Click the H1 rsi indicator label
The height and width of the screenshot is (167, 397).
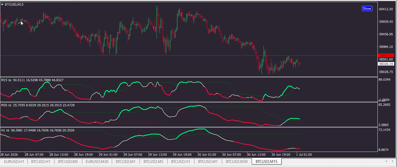[5, 130]
